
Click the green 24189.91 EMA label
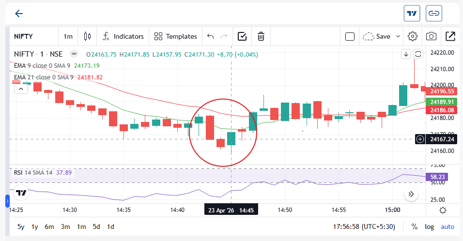click(x=441, y=102)
